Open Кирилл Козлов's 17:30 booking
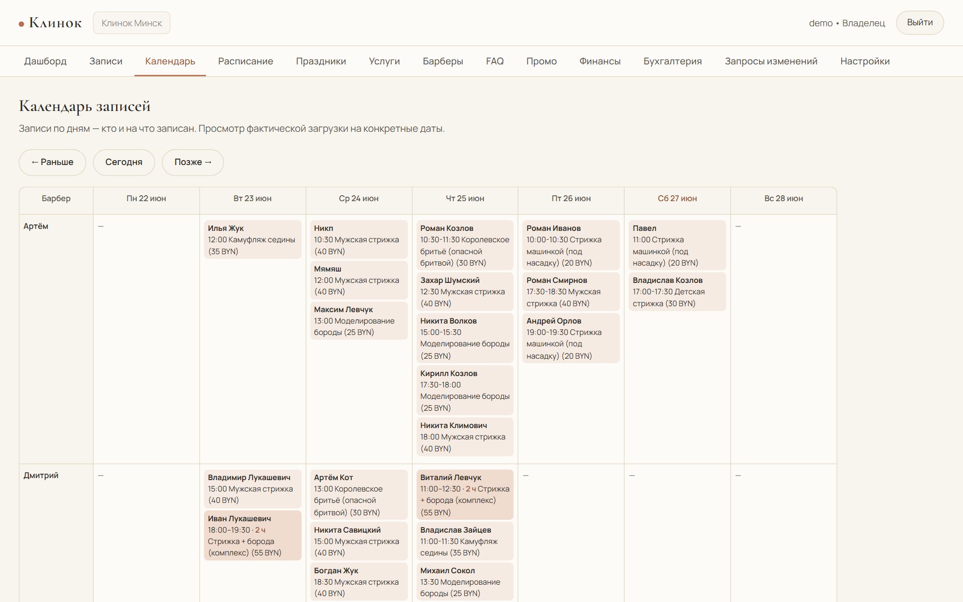 (465, 390)
